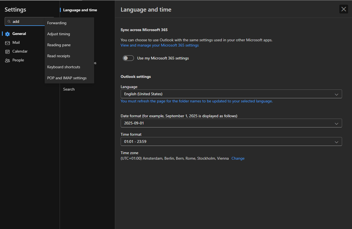Viewport: 352px width, 229px height.
Task: Select POP and IMAP settings suggestion
Action: [x=69, y=78]
